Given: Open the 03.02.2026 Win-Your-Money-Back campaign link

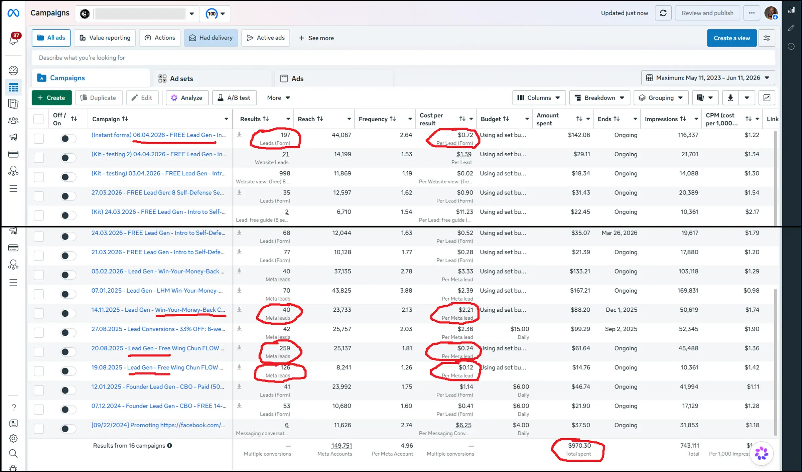Looking at the screenshot, I should [x=158, y=271].
